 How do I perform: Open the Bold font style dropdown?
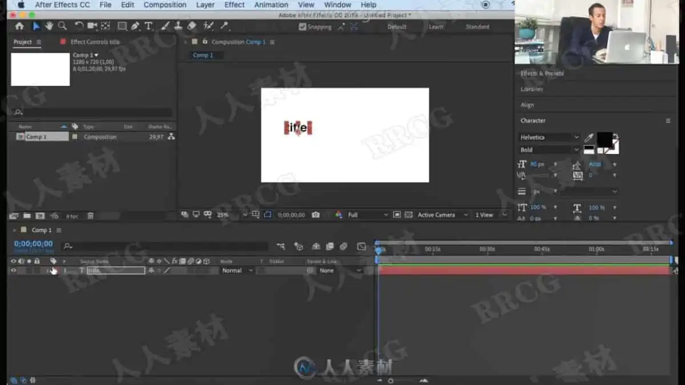pyautogui.click(x=549, y=150)
